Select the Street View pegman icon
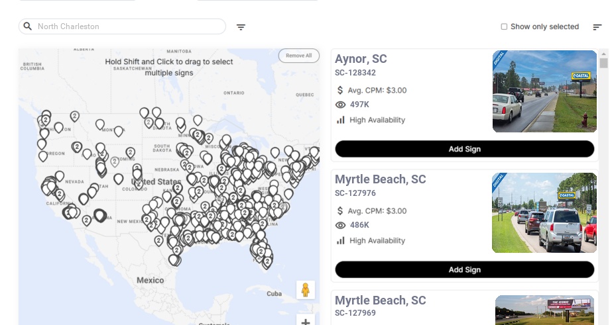This screenshot has height=325, width=610. coord(306,290)
